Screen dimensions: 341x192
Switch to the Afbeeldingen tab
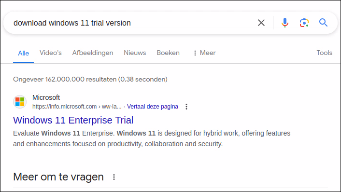click(x=93, y=53)
